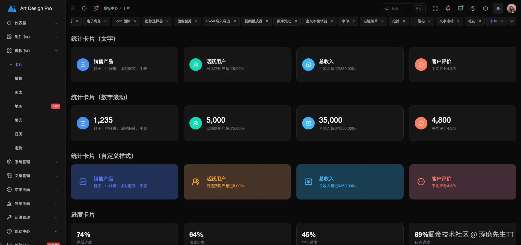
Task: Open the quick apps grid icon
Action: click(96, 8)
